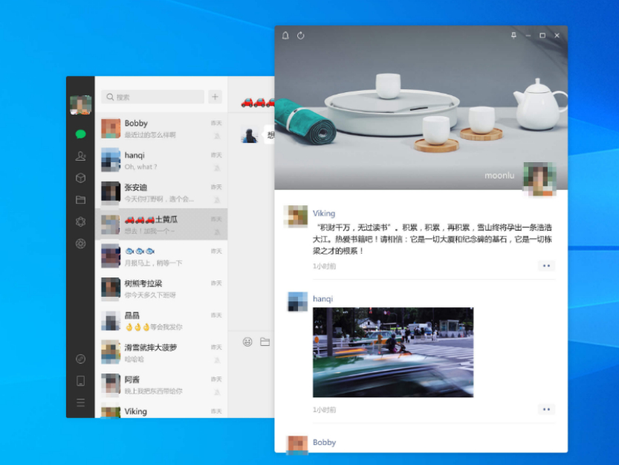Click the mute icon on 滑雪就摔大菠萝 row
Screen dimensions: 619x465
[217, 360]
